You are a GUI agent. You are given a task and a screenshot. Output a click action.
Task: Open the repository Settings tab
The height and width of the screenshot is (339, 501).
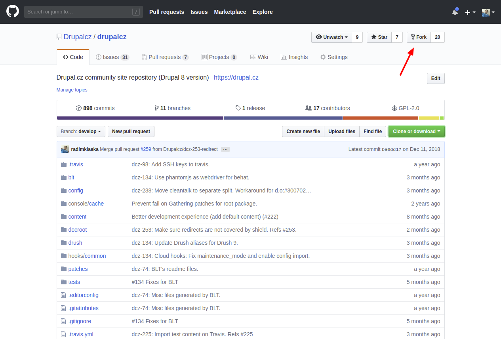point(334,57)
